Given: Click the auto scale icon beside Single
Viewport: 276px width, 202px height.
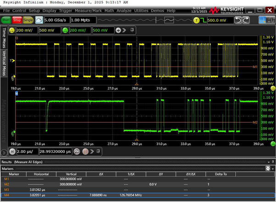Looking at the screenshot, I should [39, 20].
